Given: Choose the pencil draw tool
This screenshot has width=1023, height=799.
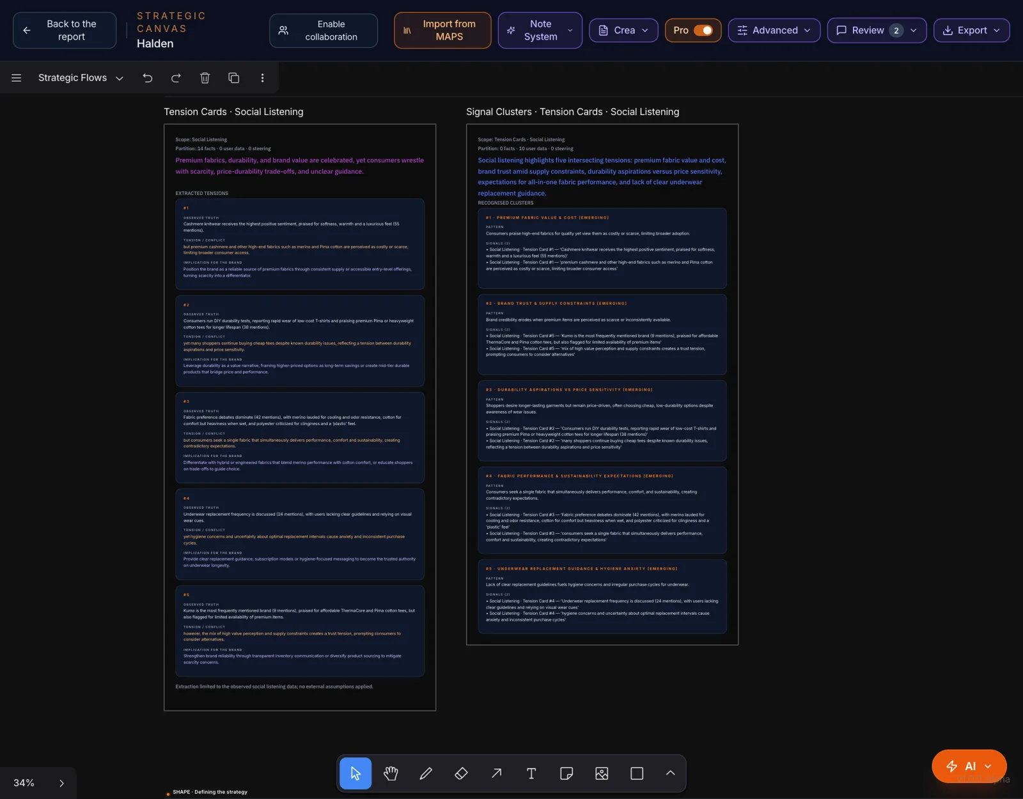Looking at the screenshot, I should click(x=426, y=773).
